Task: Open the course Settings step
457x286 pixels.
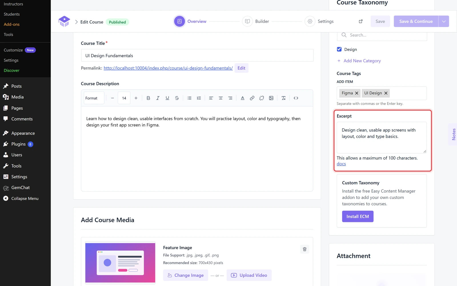Action: [x=319, y=21]
